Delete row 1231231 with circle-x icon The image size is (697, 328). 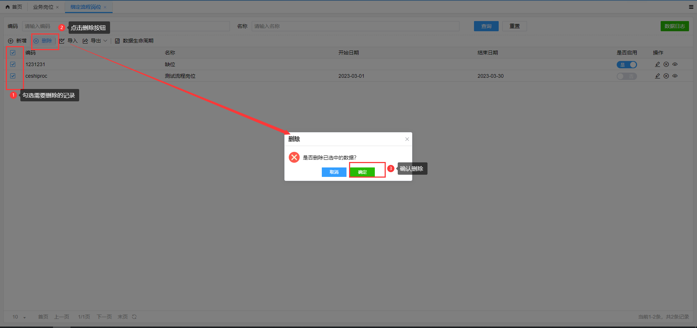[666, 64]
